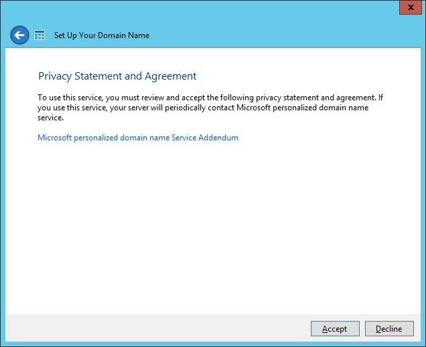426x347 pixels.
Task: Open the Microsoft personalized domain name Service Addendum
Action: click(x=138, y=138)
